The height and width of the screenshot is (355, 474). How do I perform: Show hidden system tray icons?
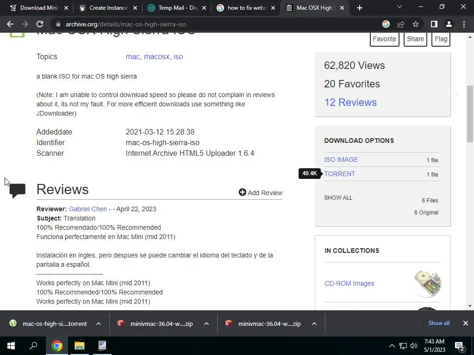392,346
